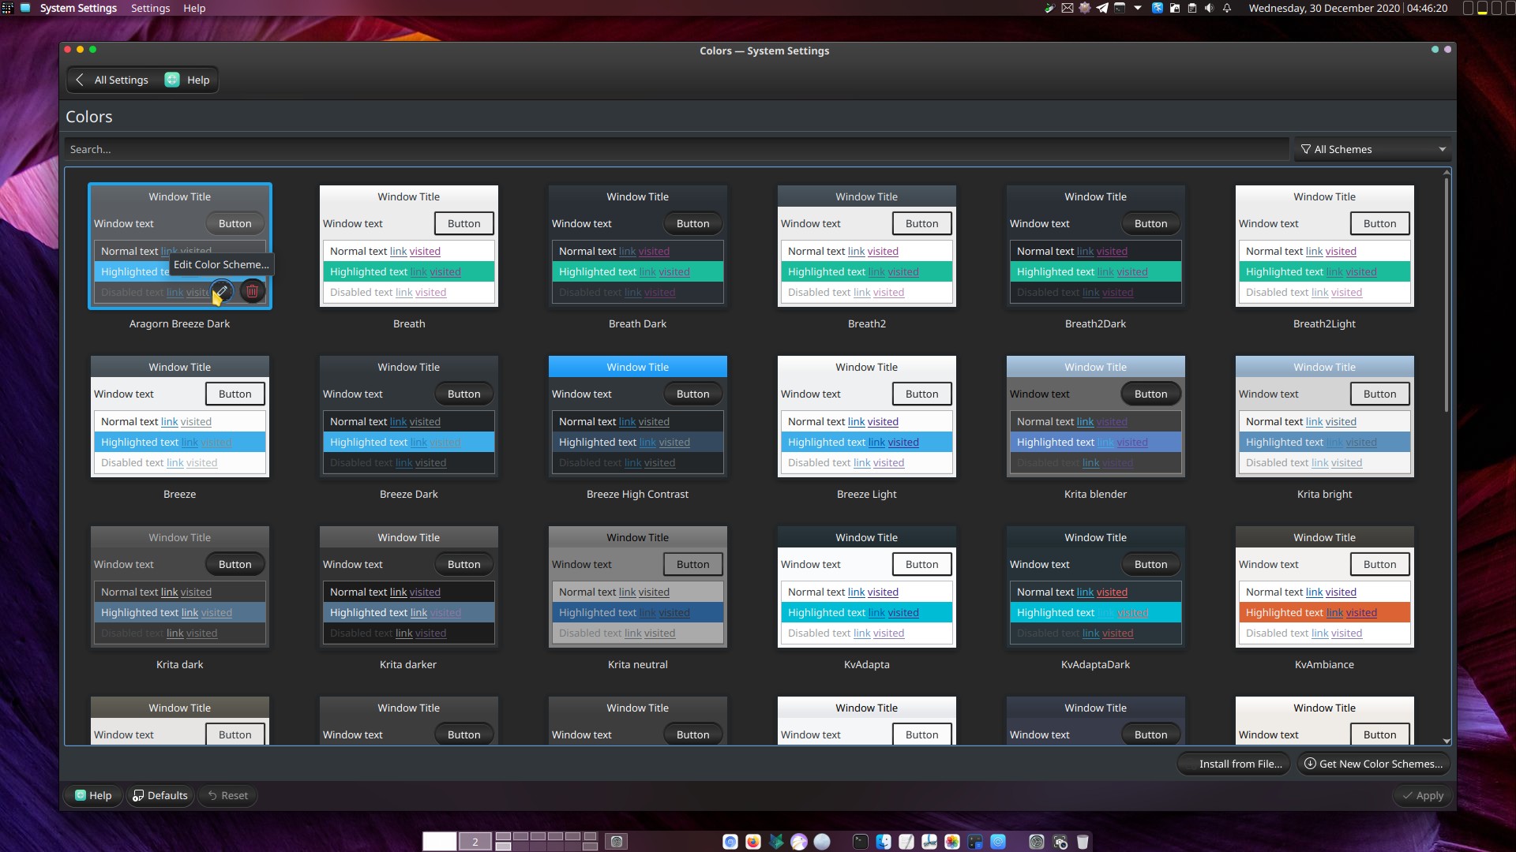This screenshot has height=852, width=1516.
Task: Click Install from File button
Action: 1233,764
